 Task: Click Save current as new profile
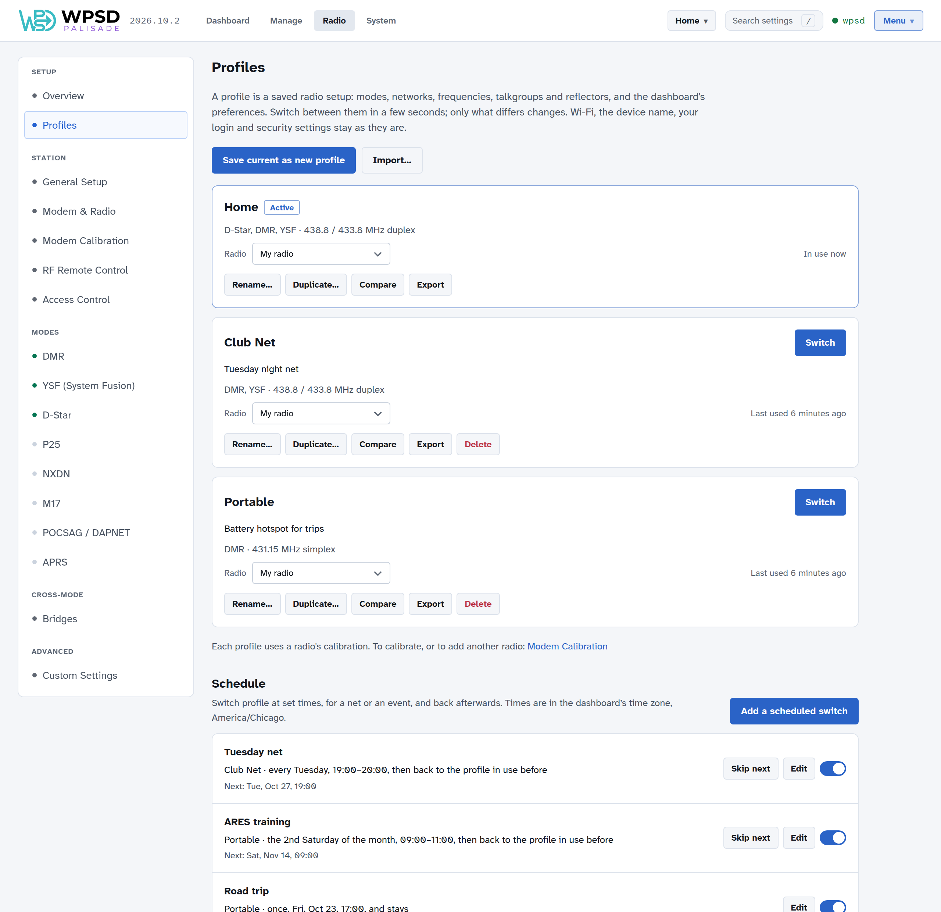coord(283,160)
